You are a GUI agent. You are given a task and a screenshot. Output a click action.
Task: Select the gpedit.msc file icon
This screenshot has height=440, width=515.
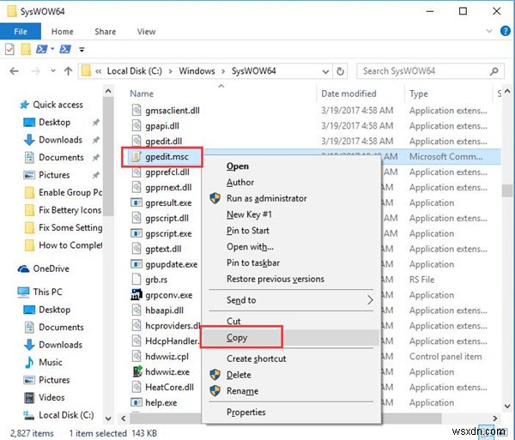(x=136, y=156)
